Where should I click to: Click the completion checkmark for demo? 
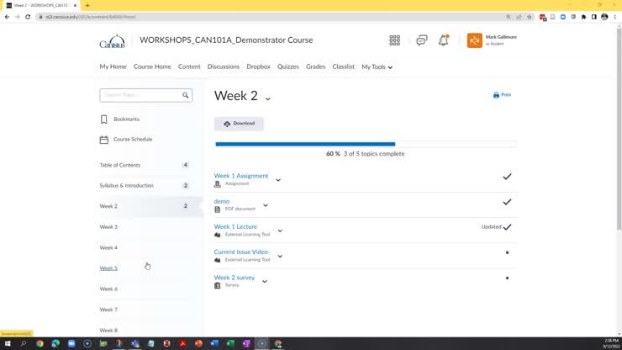pyautogui.click(x=507, y=202)
